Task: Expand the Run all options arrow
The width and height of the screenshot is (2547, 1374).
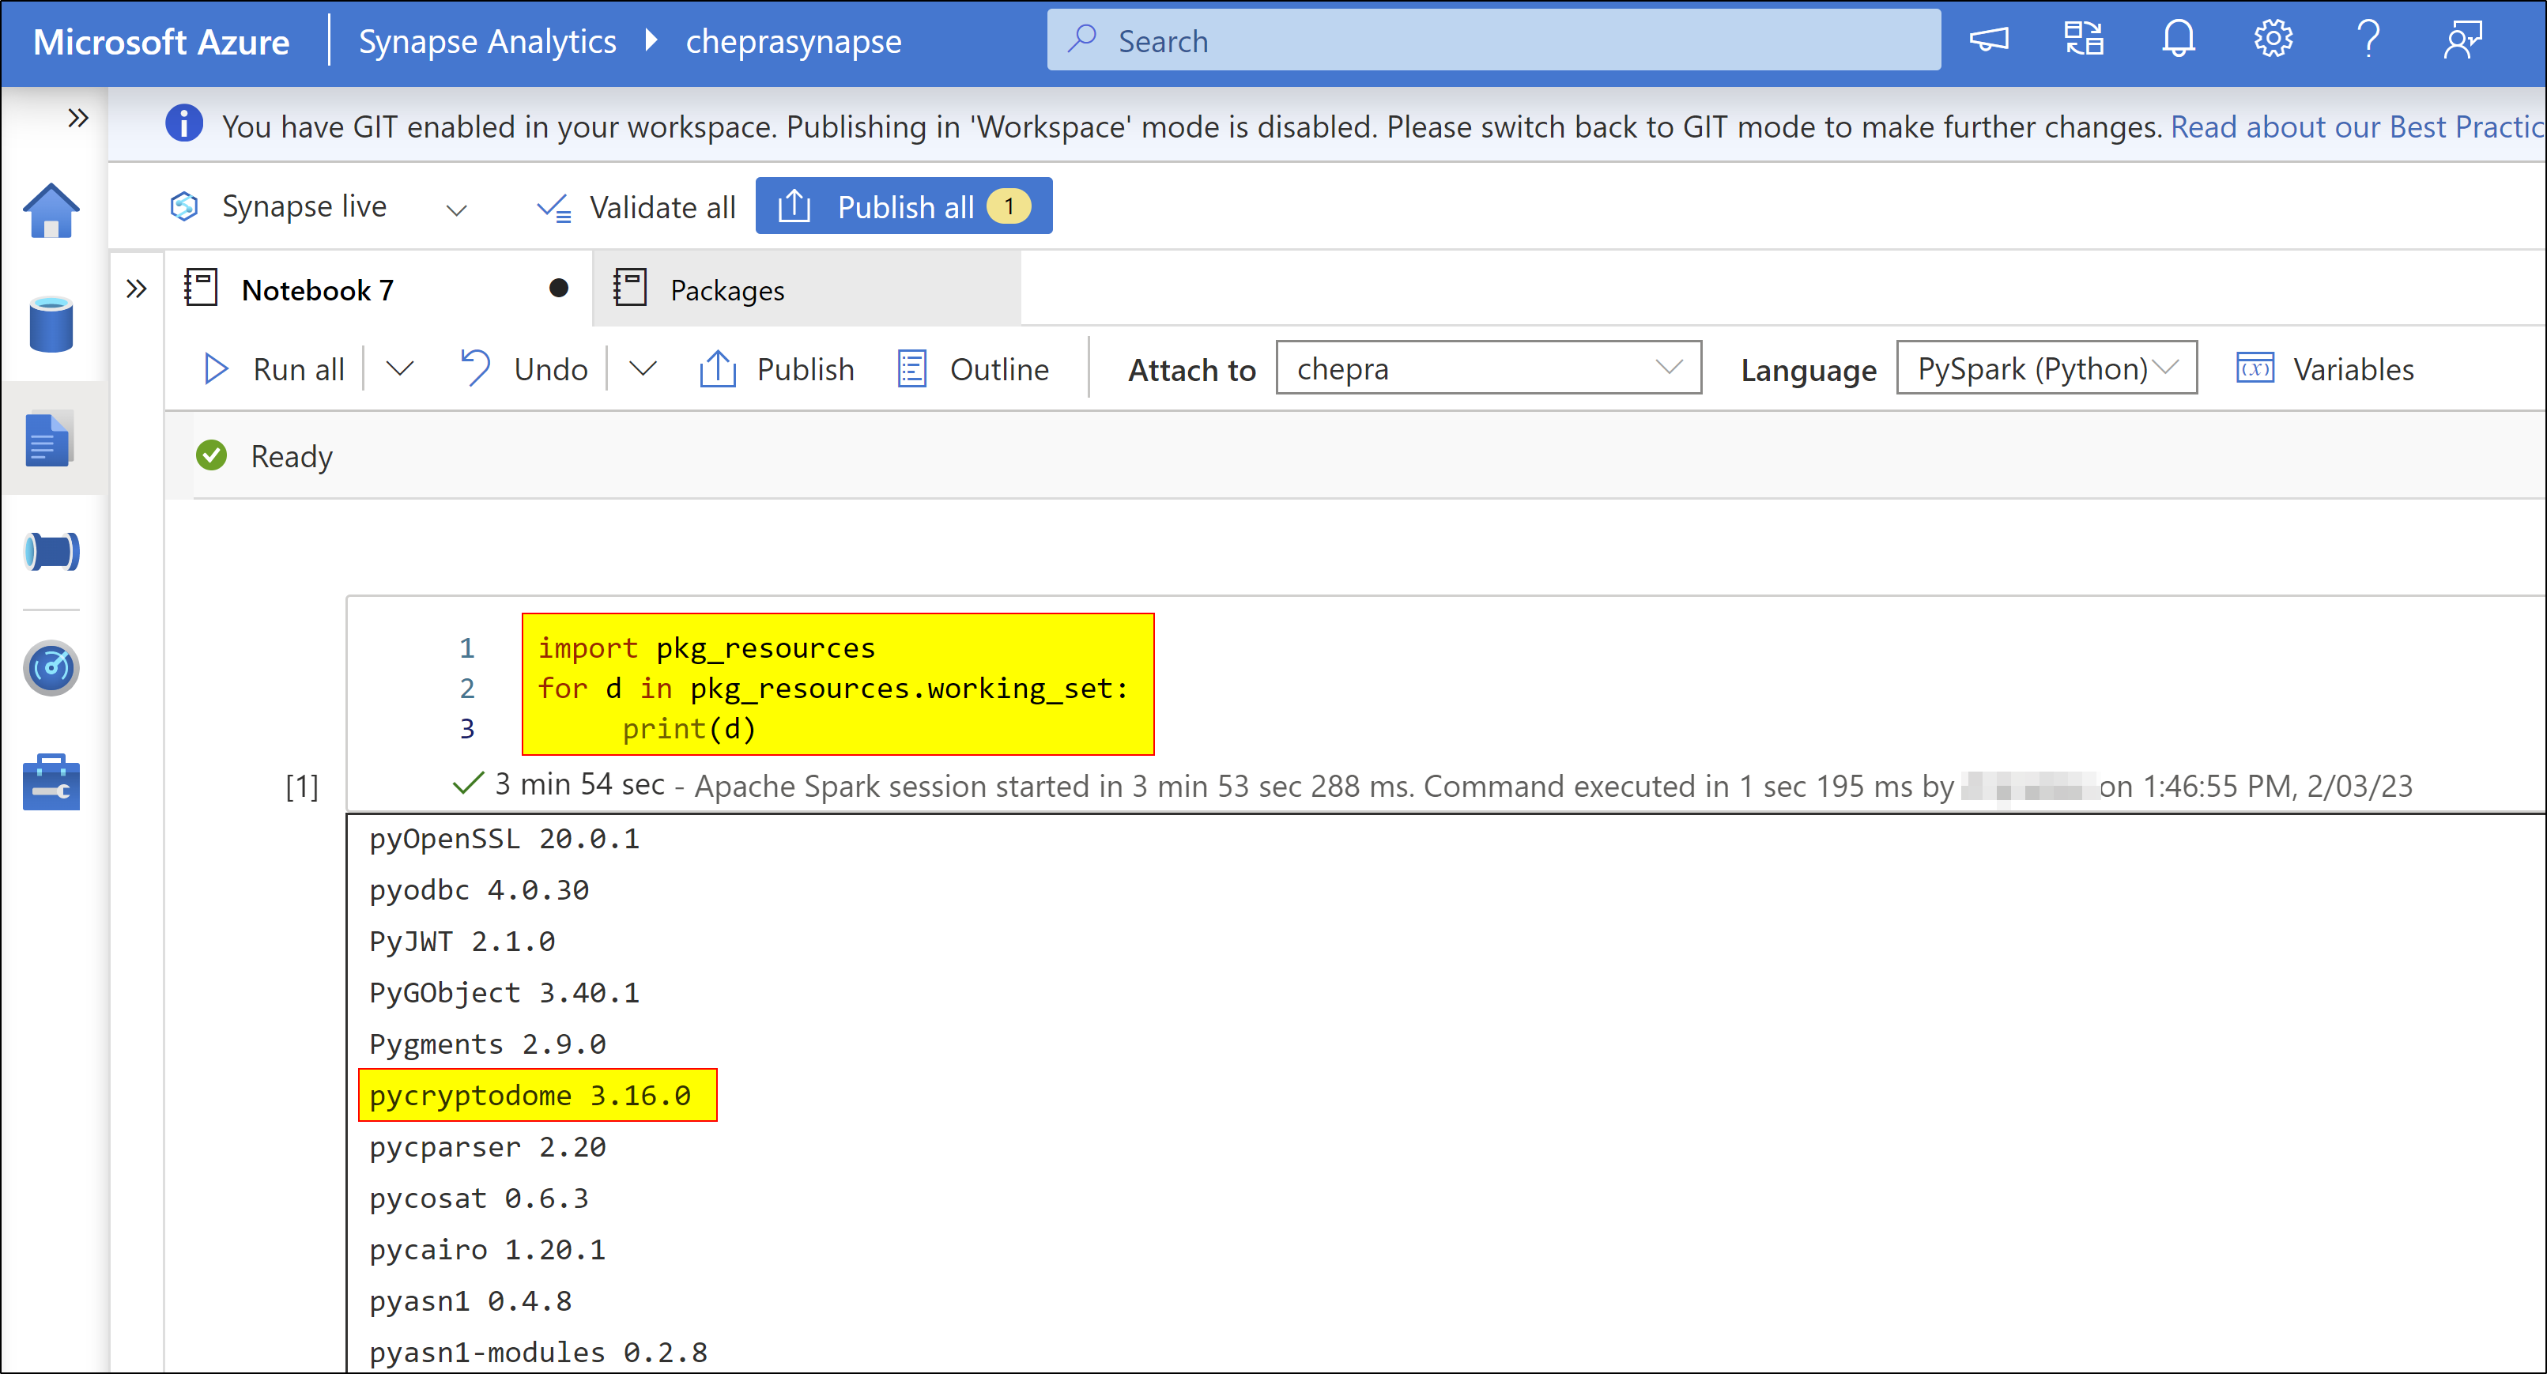Action: pos(399,368)
